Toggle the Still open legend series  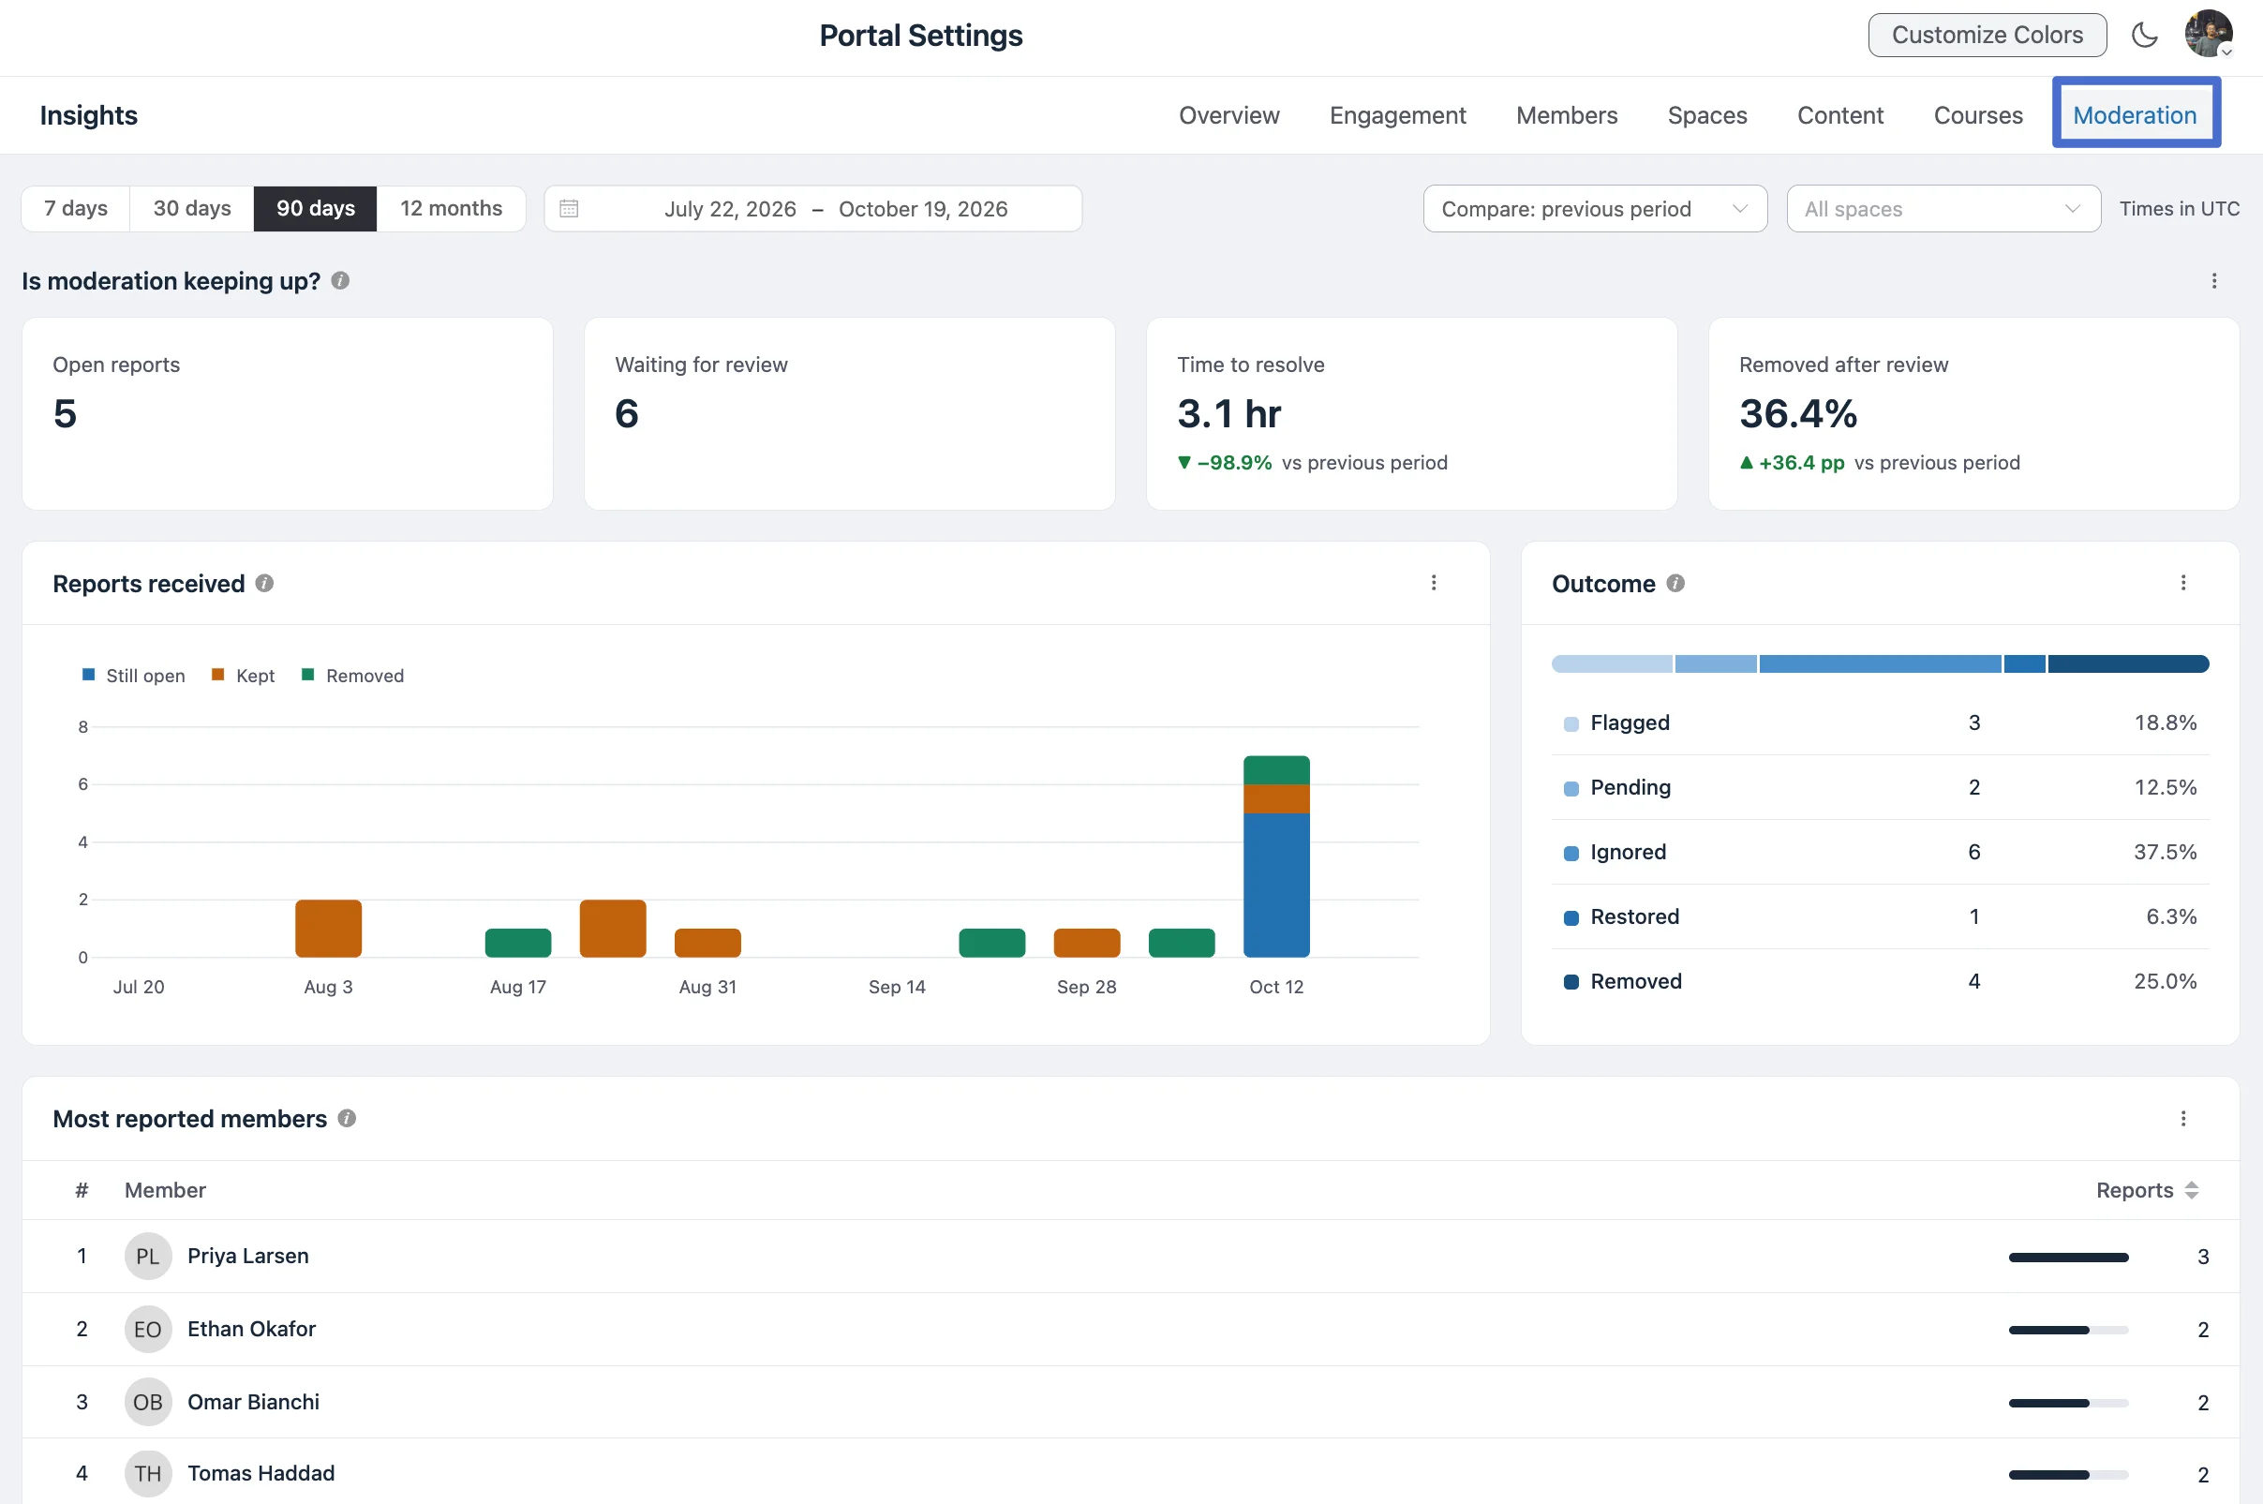coord(134,676)
